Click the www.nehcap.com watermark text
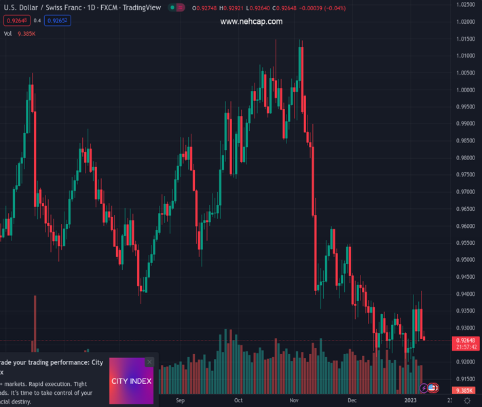 tap(251, 22)
